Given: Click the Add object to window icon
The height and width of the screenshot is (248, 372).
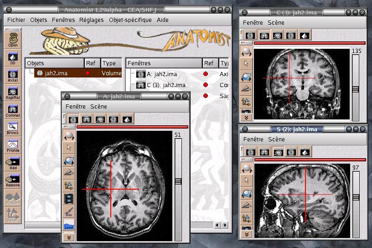Looking at the screenshot, I should (13, 162).
